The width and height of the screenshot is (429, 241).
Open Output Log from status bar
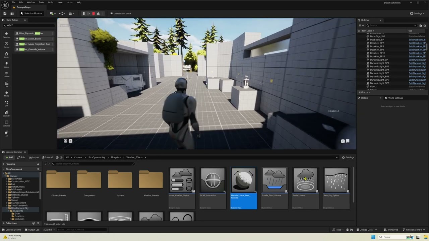32,230
